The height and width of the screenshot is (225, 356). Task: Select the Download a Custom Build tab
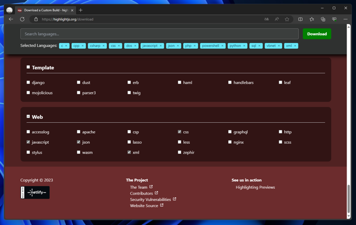pyautogui.click(x=46, y=10)
